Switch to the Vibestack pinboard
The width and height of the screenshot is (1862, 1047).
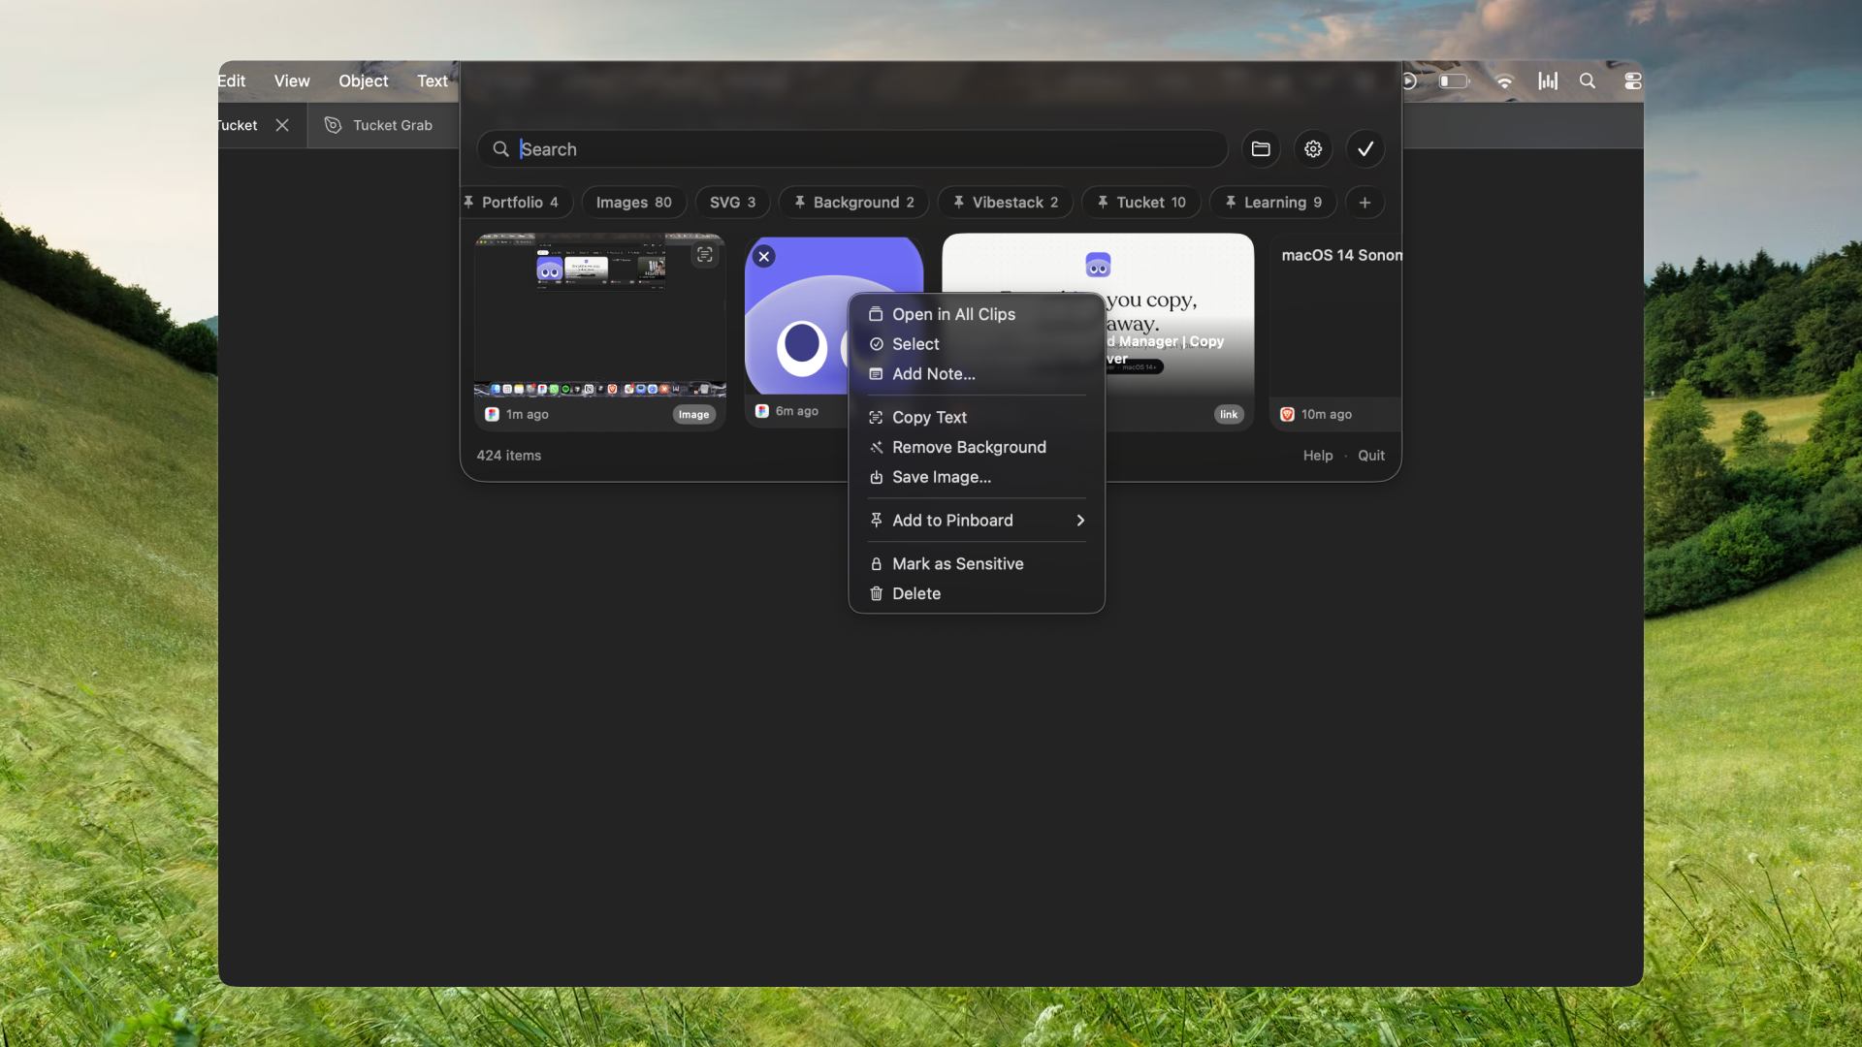1006,203
